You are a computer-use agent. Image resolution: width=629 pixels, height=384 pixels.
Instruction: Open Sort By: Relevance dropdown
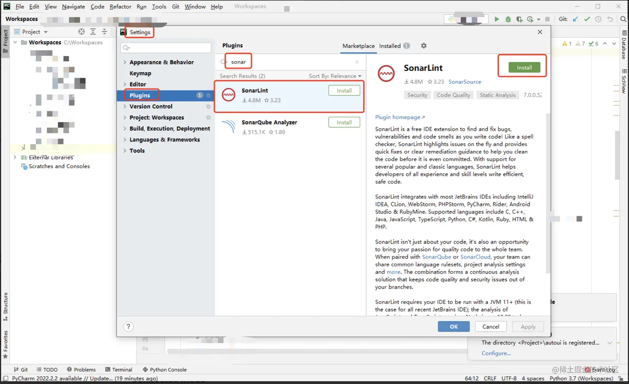click(x=335, y=76)
